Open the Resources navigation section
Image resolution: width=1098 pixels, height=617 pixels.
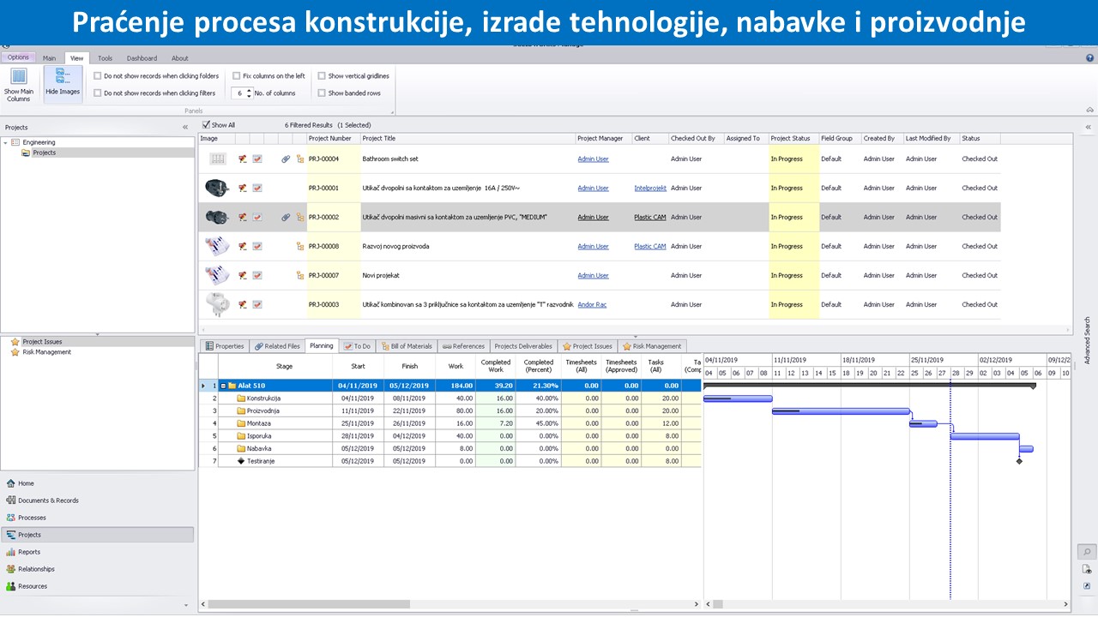pyautogui.click(x=32, y=586)
